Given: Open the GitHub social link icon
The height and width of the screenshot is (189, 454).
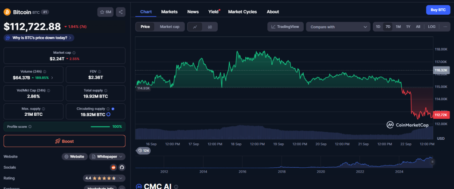Looking at the screenshot, I should [x=121, y=167].
